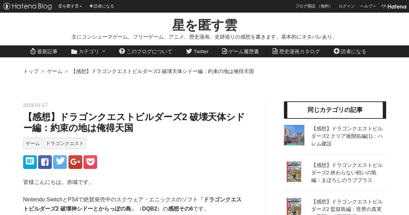Click the 同じカテゴリの記事 sidebar heading

point(335,110)
